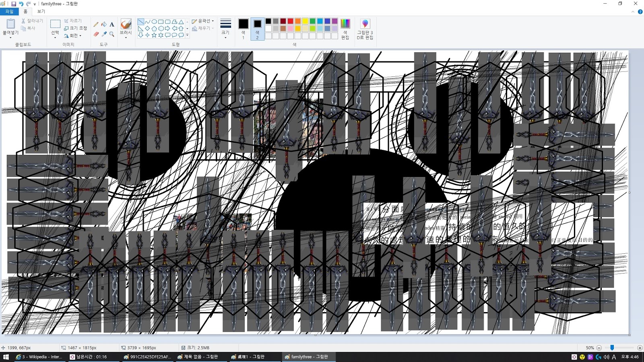Click the zoom slider handle
Image resolution: width=644 pixels, height=362 pixels.
click(612, 348)
